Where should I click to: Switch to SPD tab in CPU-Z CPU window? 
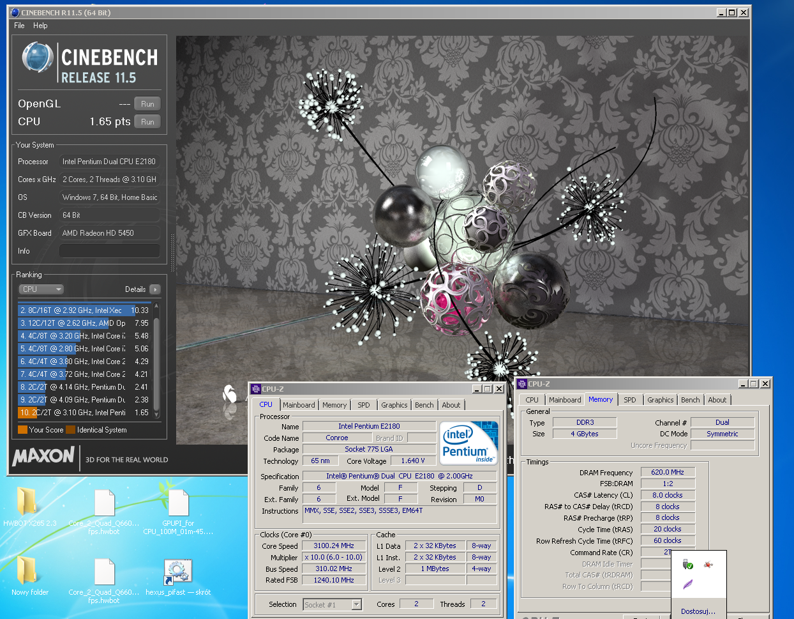(x=364, y=405)
